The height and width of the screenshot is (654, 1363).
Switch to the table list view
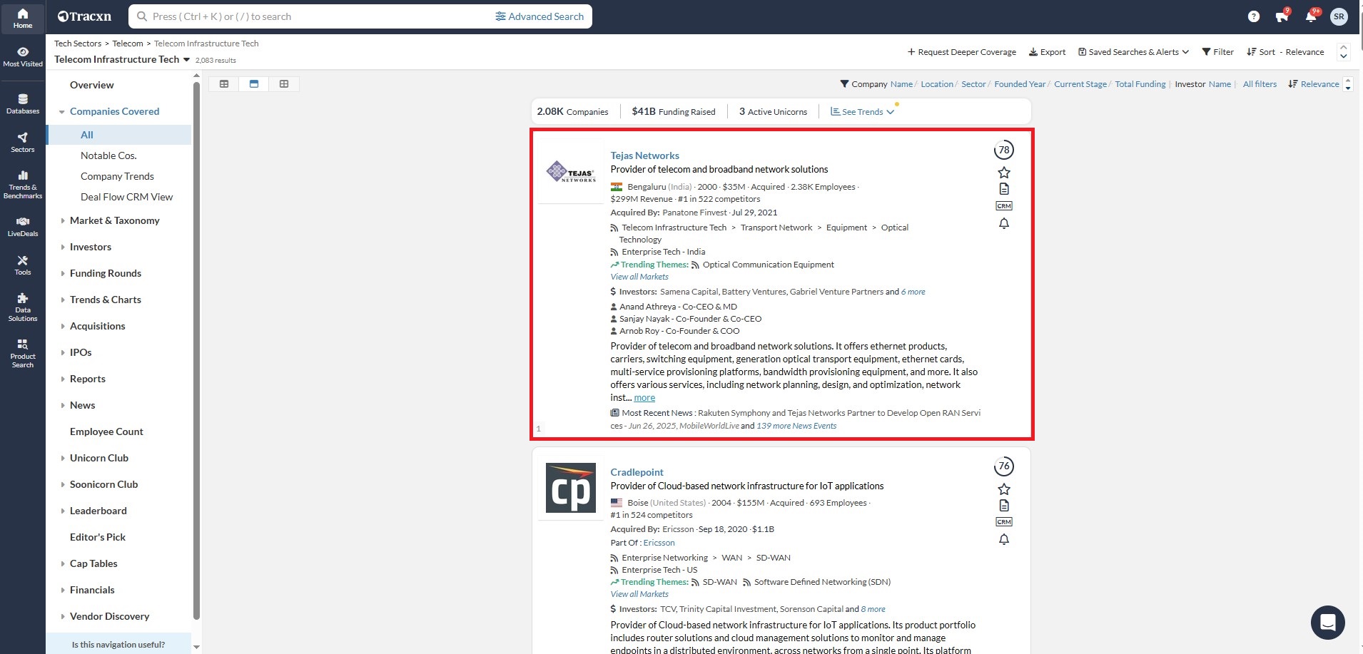[224, 84]
